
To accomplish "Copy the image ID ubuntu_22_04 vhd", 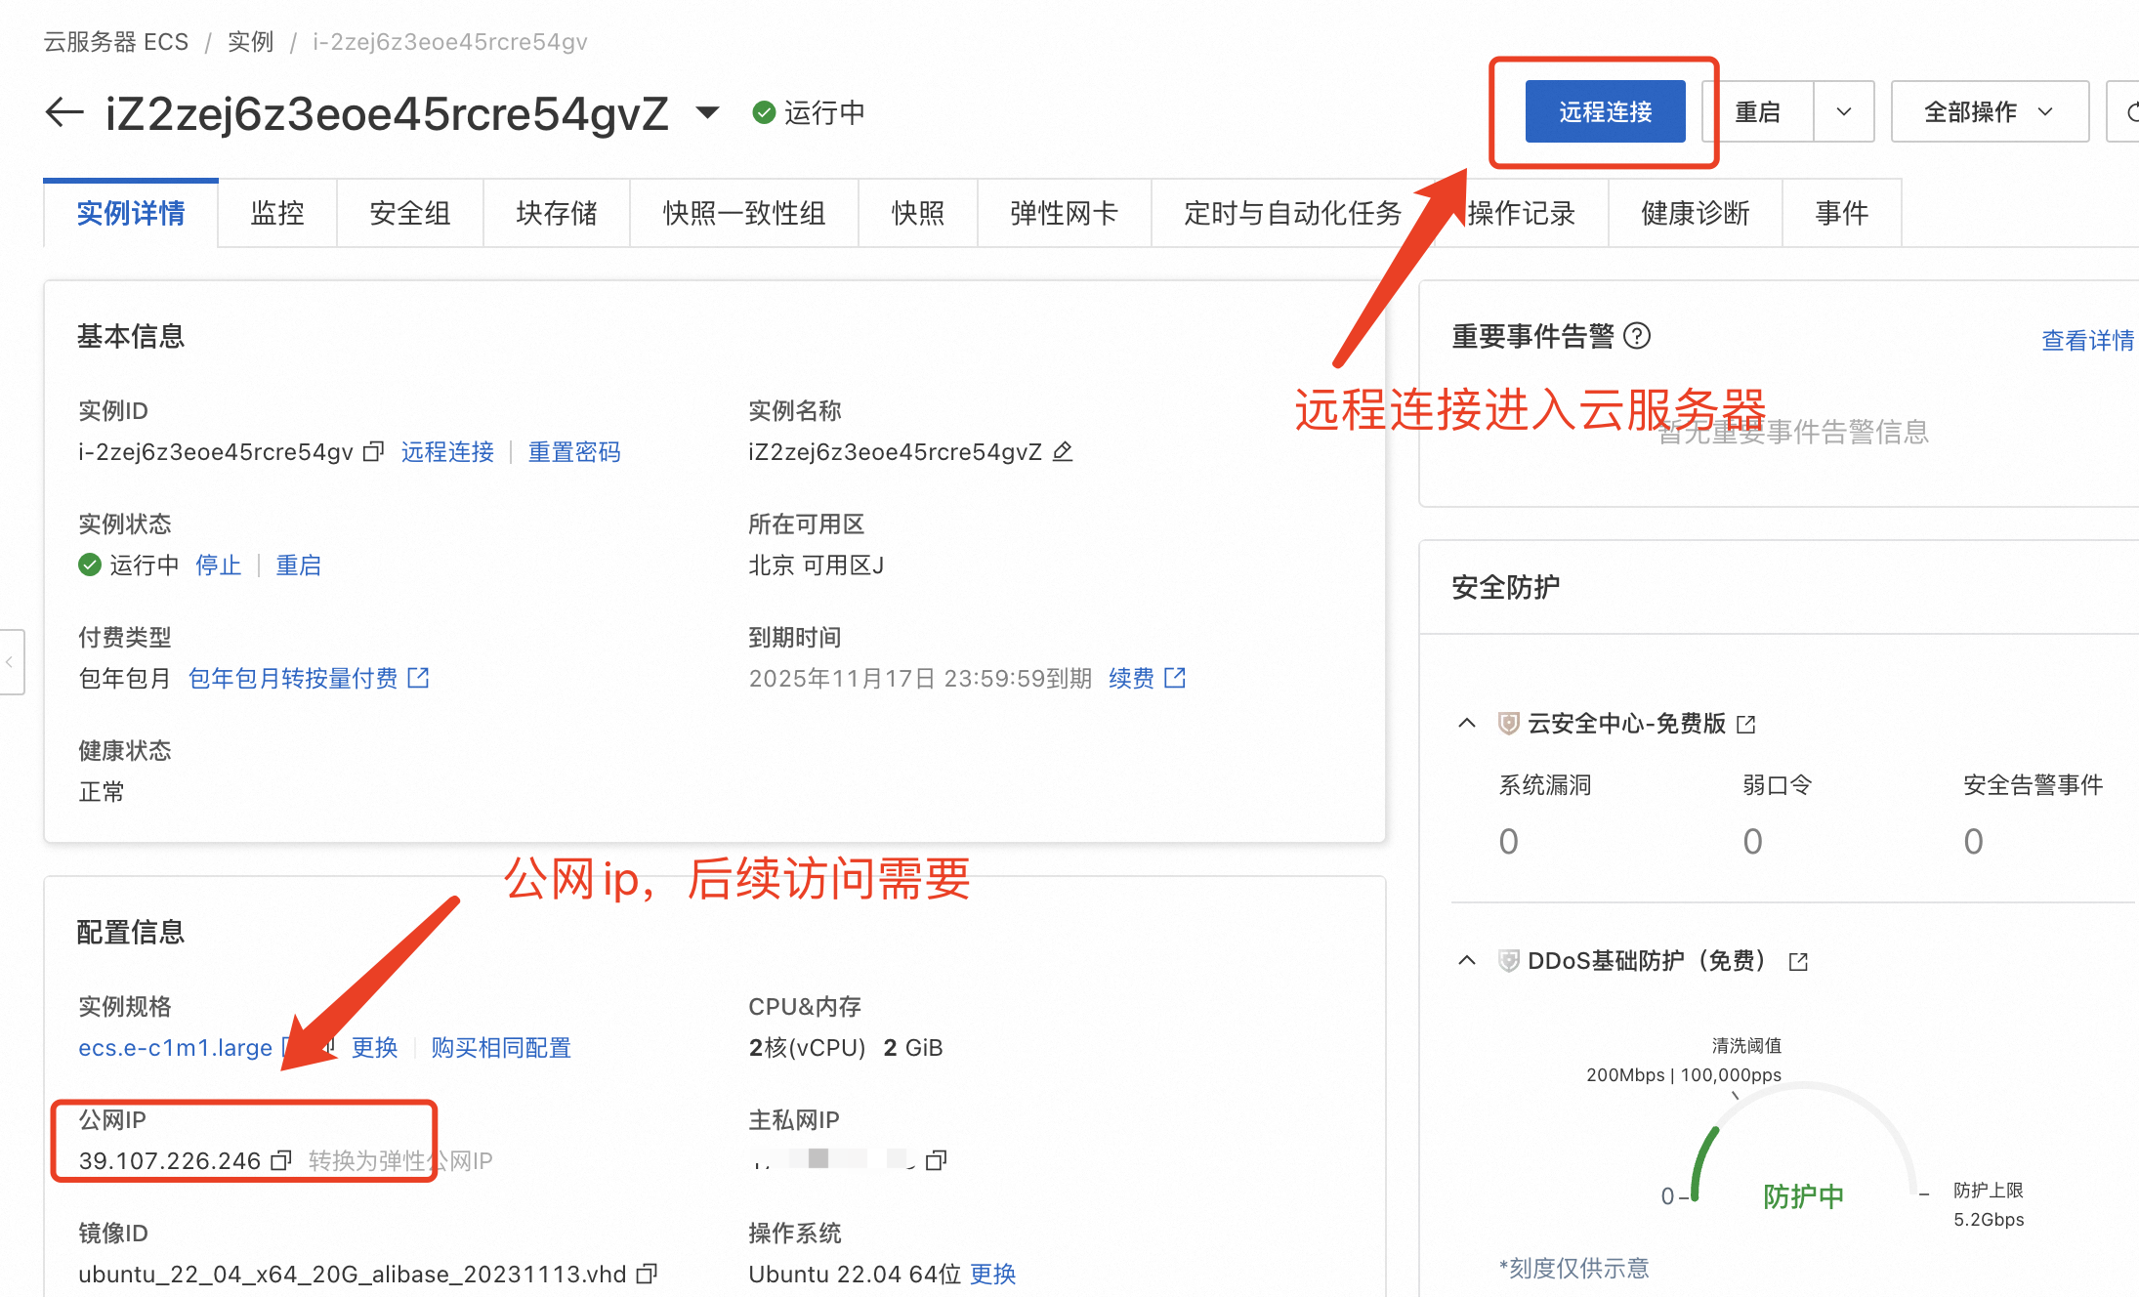I will click(x=647, y=1274).
